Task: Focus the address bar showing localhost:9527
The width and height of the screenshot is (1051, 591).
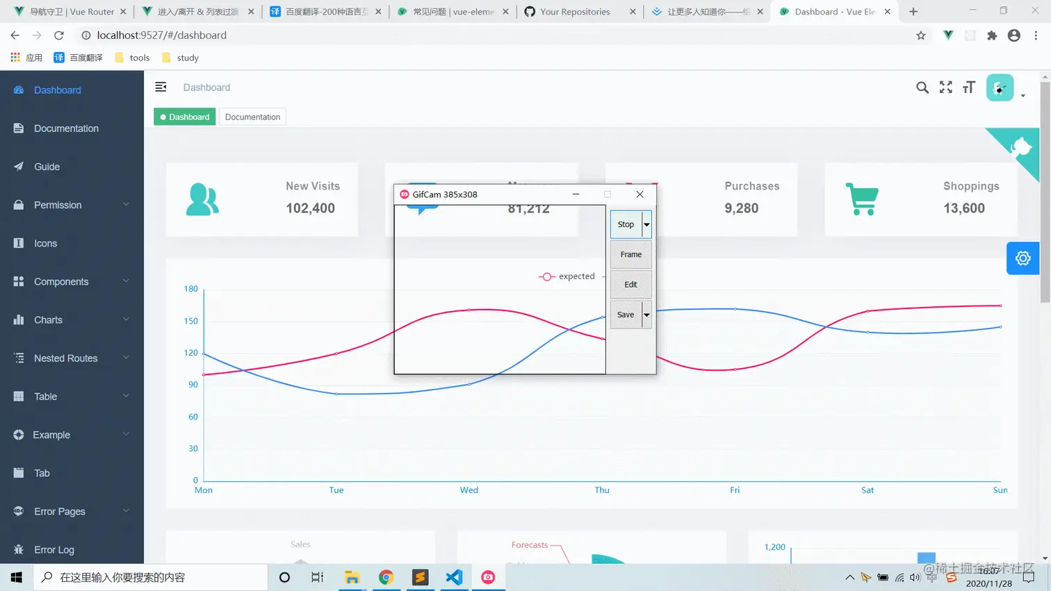Action: [494, 35]
